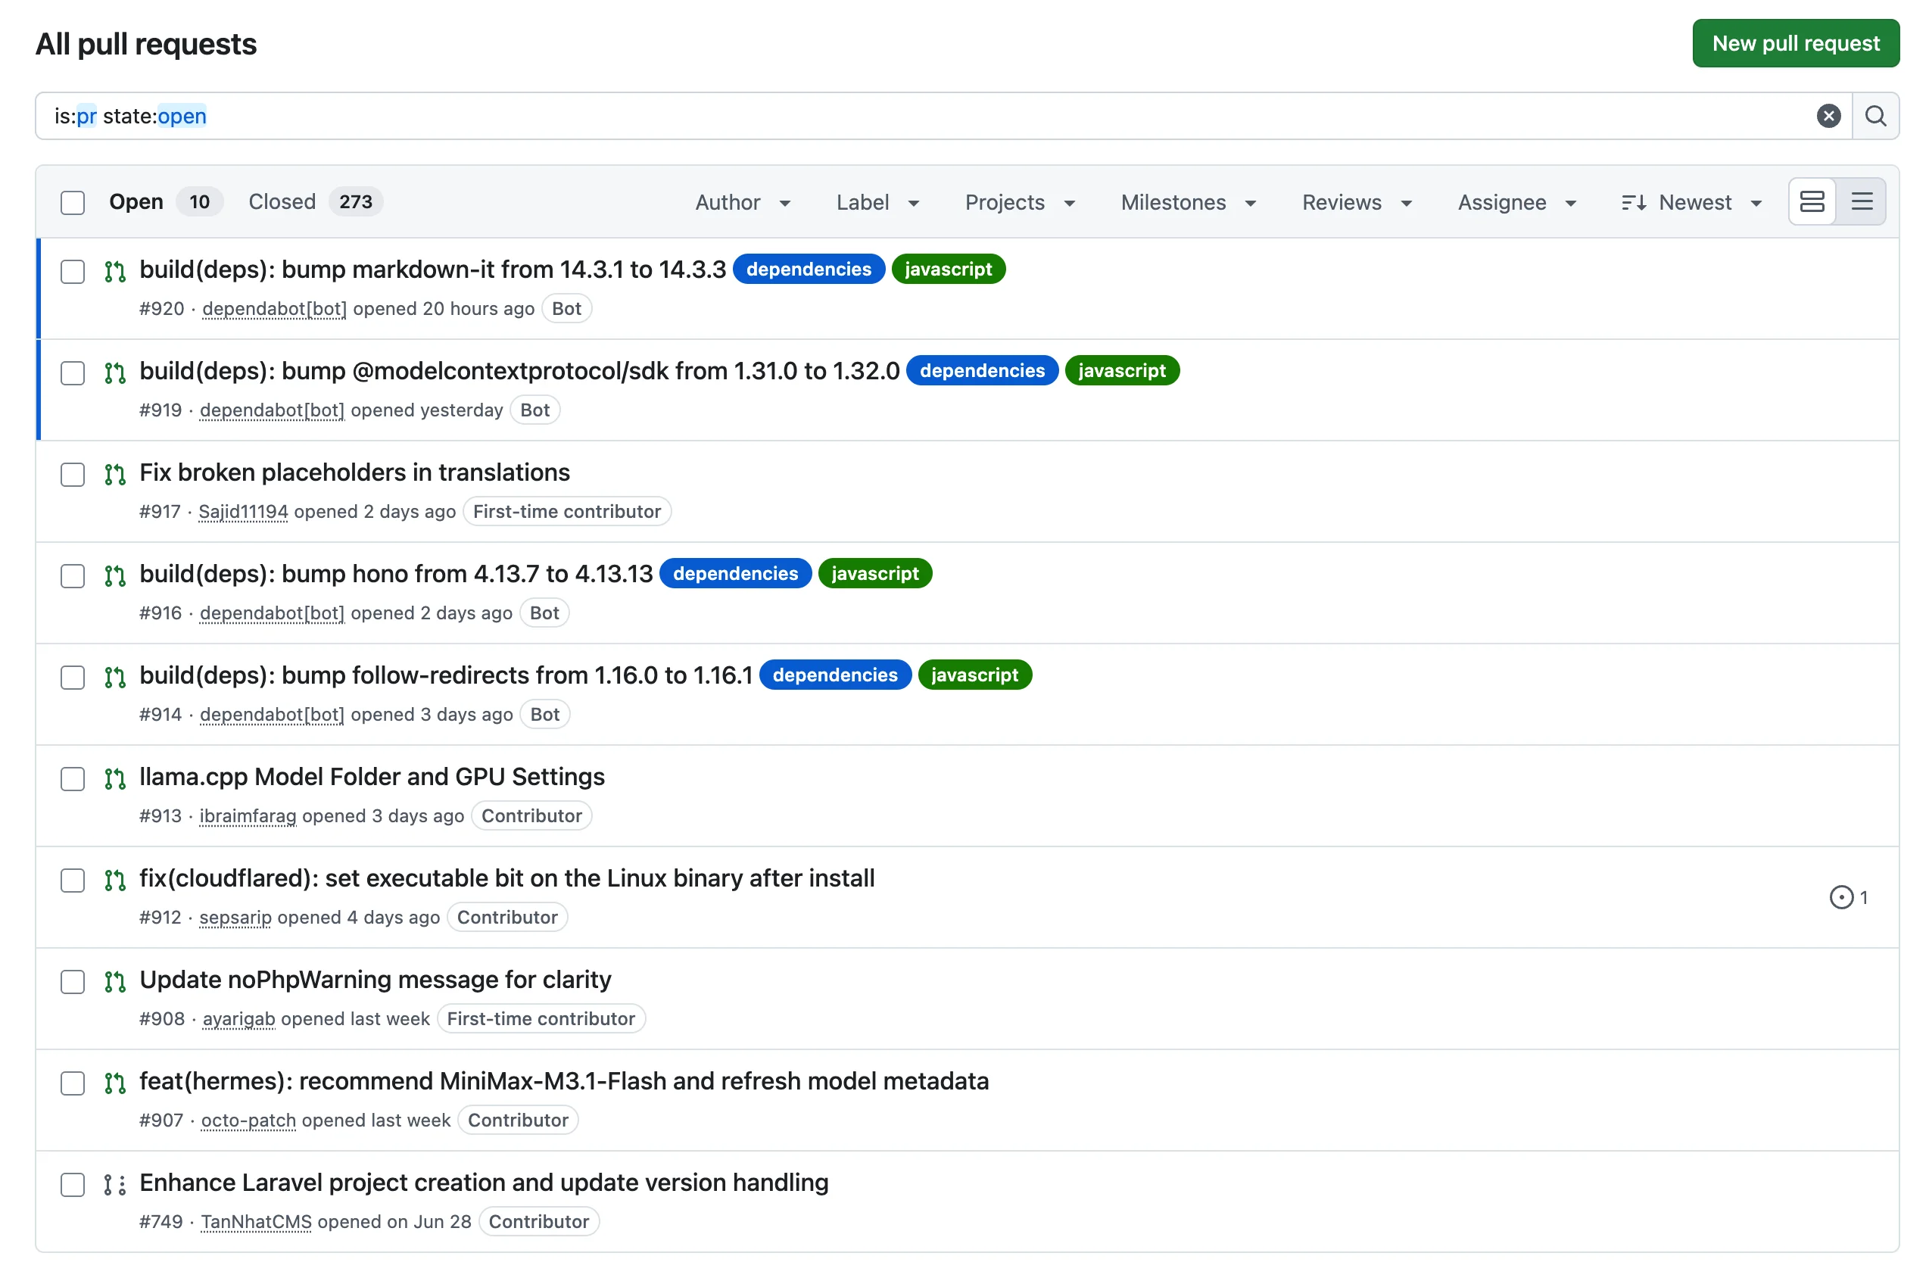The width and height of the screenshot is (1929, 1278).
Task: Switch to the compact list view icon
Action: point(1862,201)
